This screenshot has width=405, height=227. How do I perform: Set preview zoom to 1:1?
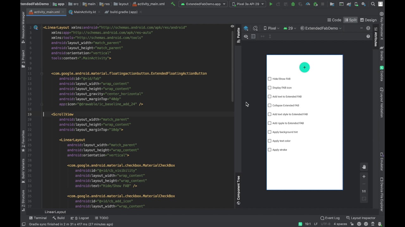tap(364, 191)
